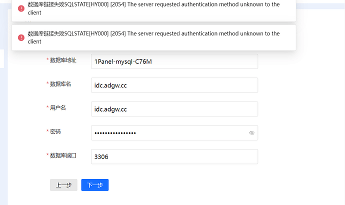Click the red error icon in the top notification
345x205 pixels.
[21, 8]
